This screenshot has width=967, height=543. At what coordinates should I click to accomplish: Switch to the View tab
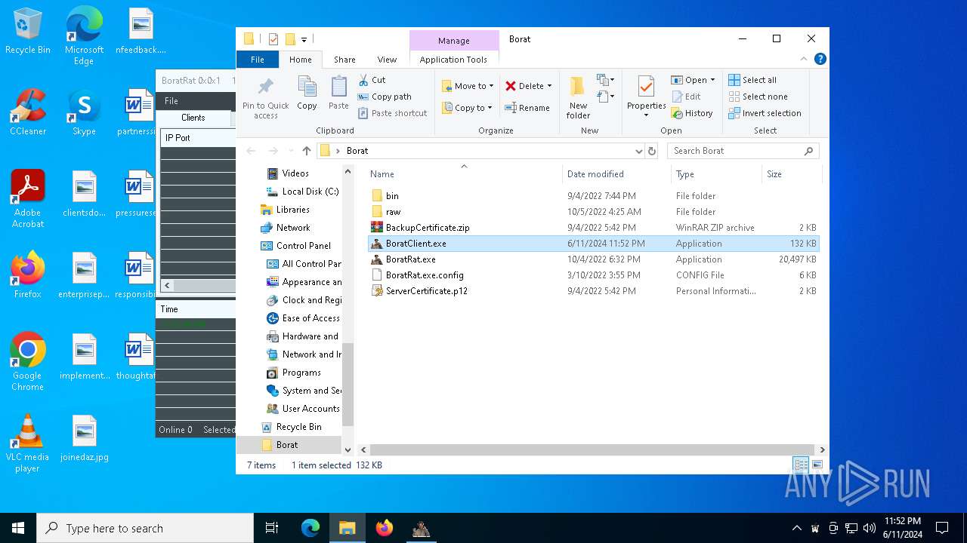(x=387, y=60)
